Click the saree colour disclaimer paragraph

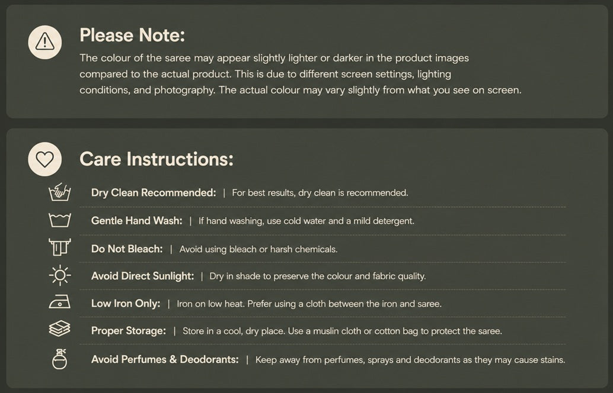[x=300, y=74]
